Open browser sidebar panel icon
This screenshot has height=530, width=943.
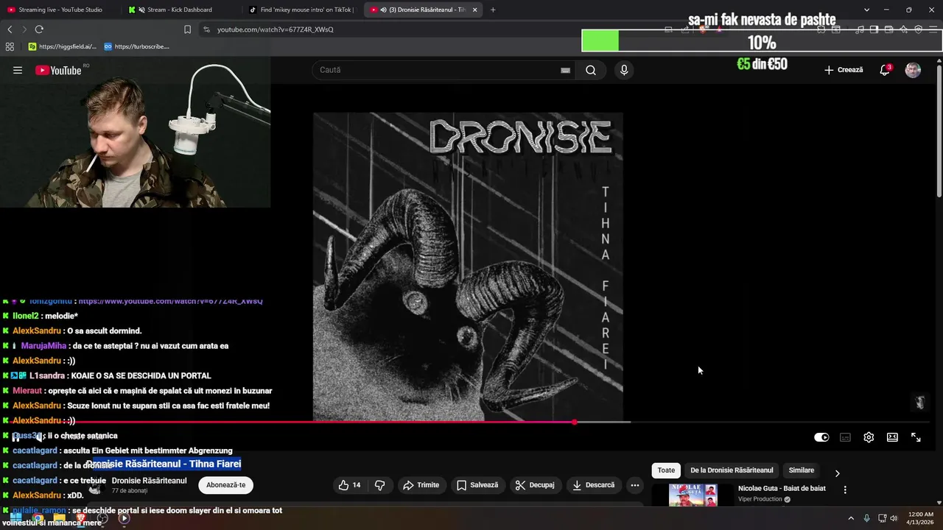point(874,29)
